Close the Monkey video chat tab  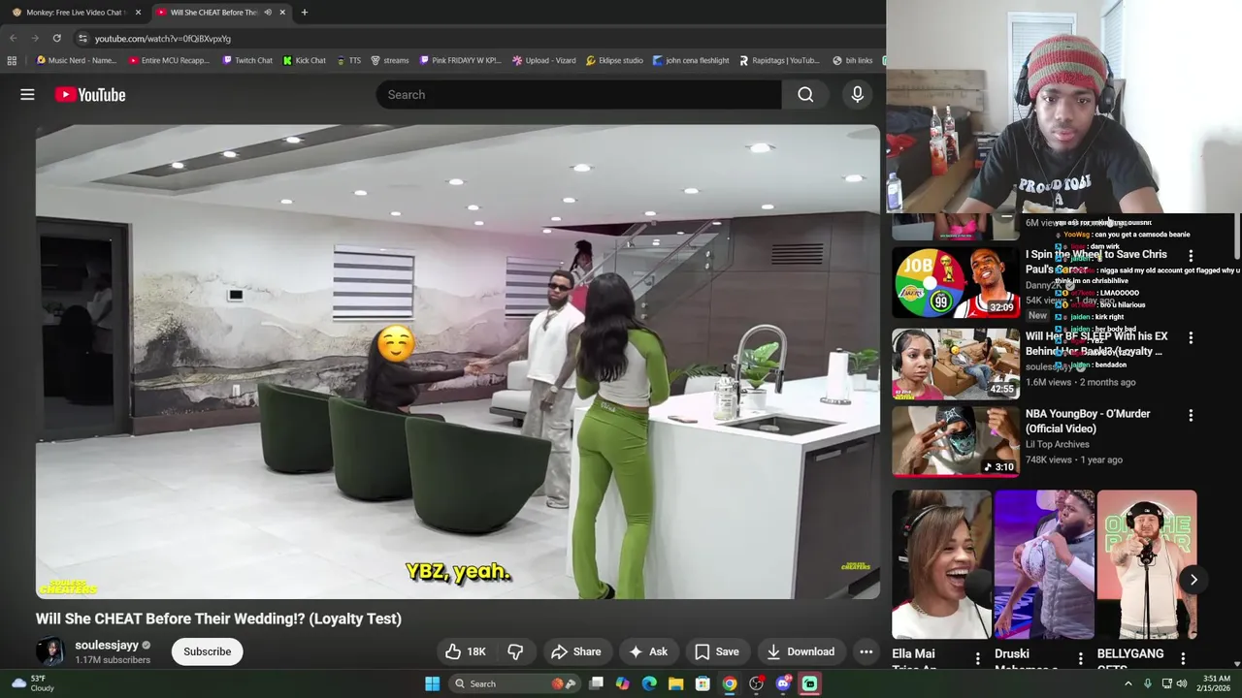click(x=138, y=13)
